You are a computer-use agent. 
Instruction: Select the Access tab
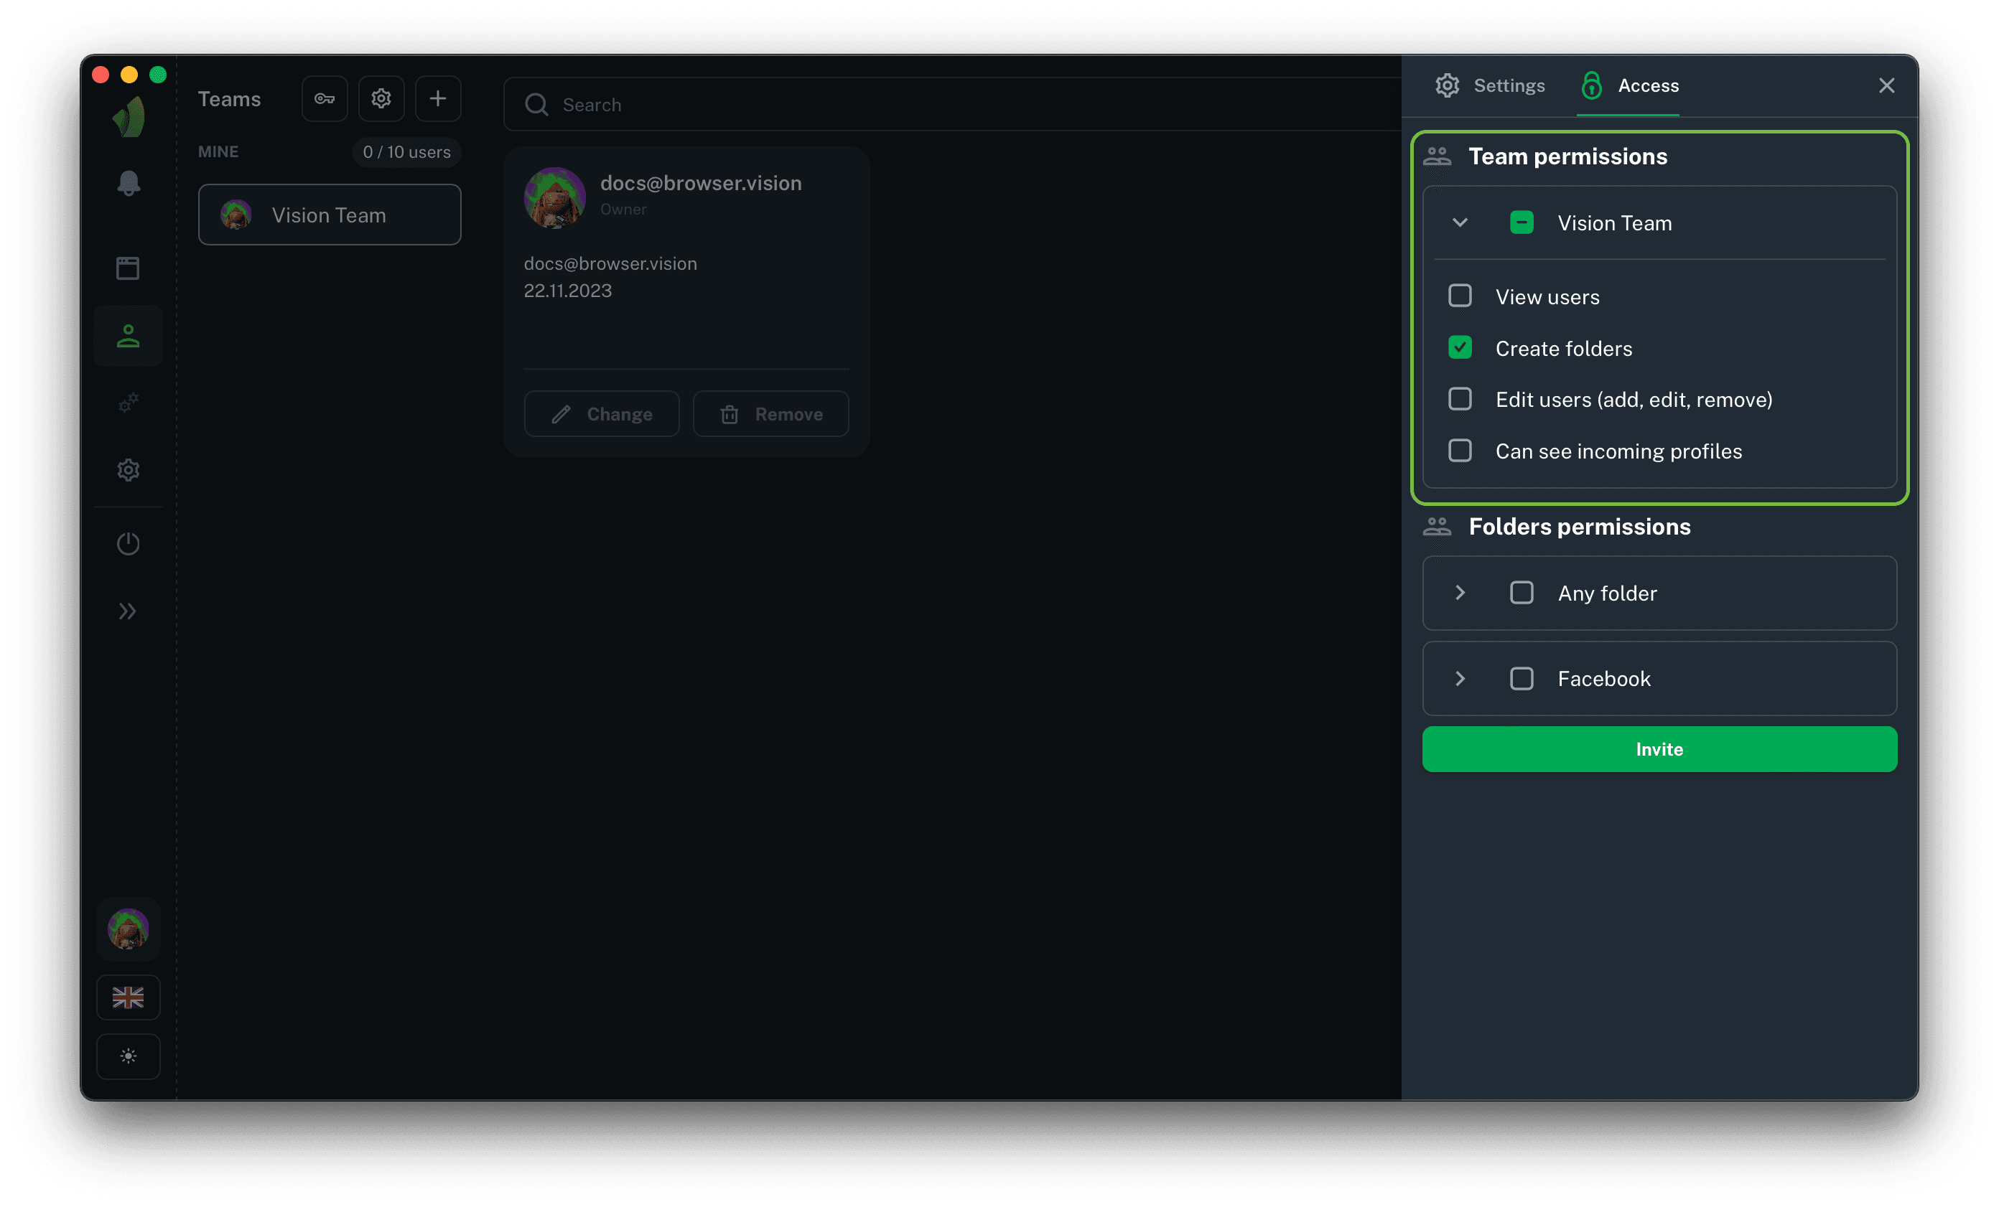(x=1629, y=86)
